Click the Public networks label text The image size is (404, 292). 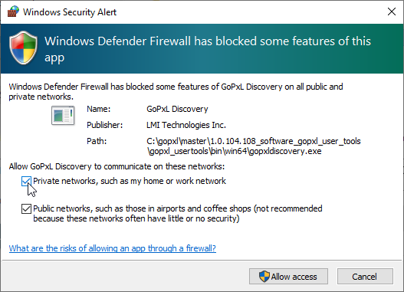tap(178, 214)
